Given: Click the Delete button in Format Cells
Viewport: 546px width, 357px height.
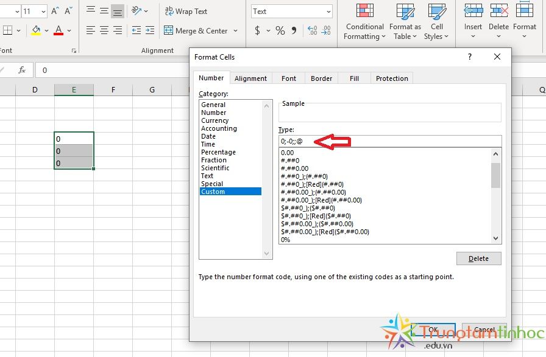Looking at the screenshot, I should (478, 258).
